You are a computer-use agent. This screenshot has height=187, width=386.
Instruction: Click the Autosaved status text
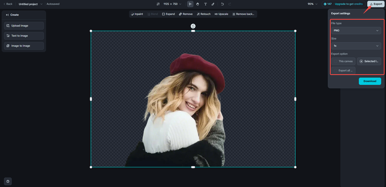[53, 4]
